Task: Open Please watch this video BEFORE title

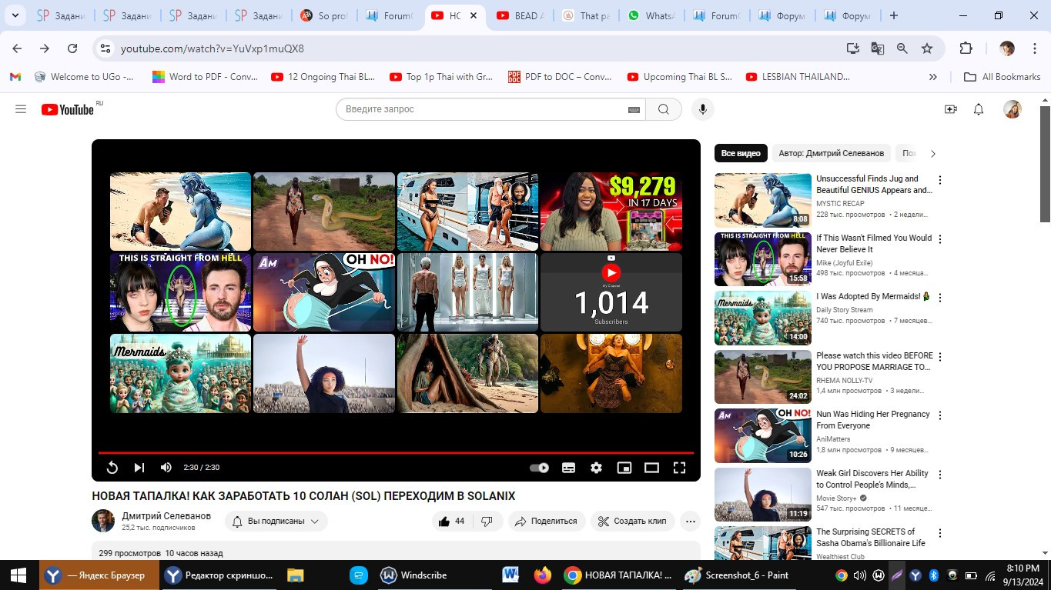Action: click(875, 362)
